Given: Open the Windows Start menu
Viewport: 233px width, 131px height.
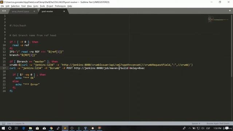Looking at the screenshot, I should point(3,128).
